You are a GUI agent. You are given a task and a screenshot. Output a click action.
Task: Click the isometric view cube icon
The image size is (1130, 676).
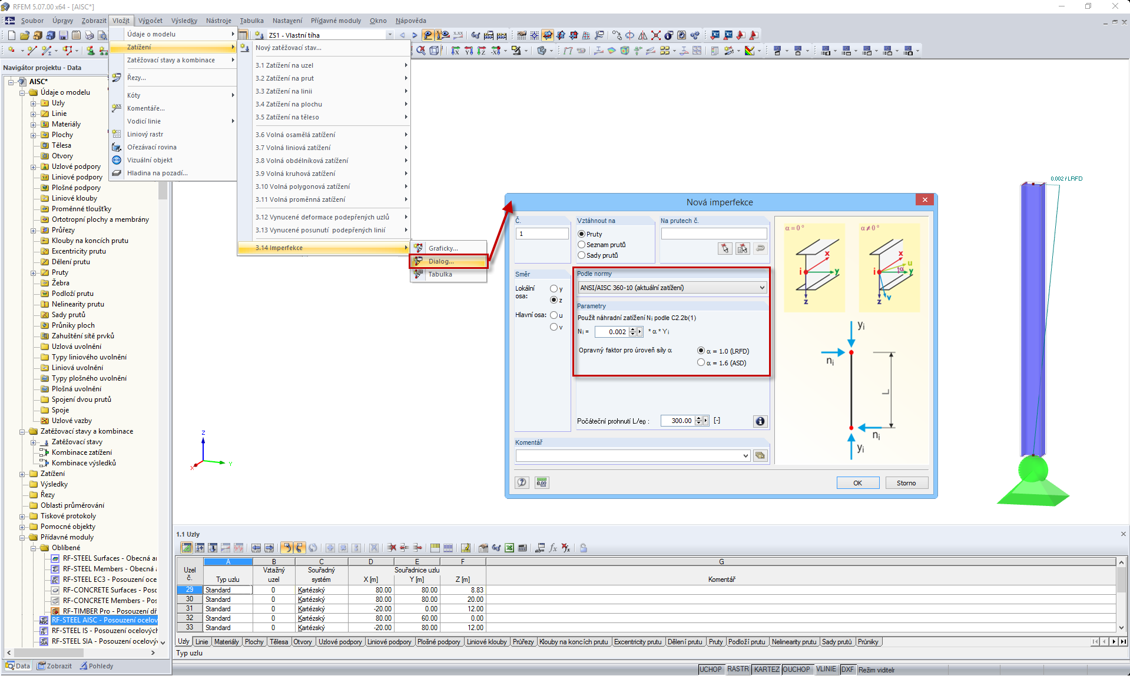[435, 51]
